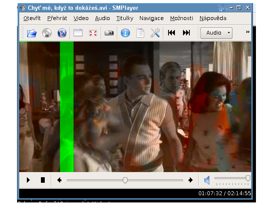Show file information with the blue info icon

click(x=125, y=33)
